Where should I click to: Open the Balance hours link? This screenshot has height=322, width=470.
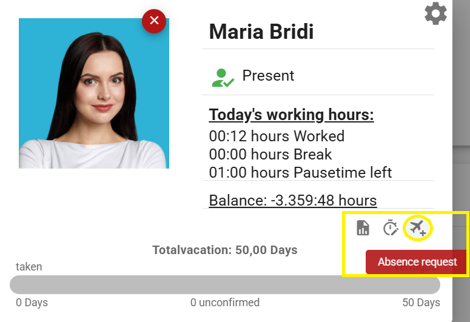[x=293, y=200]
